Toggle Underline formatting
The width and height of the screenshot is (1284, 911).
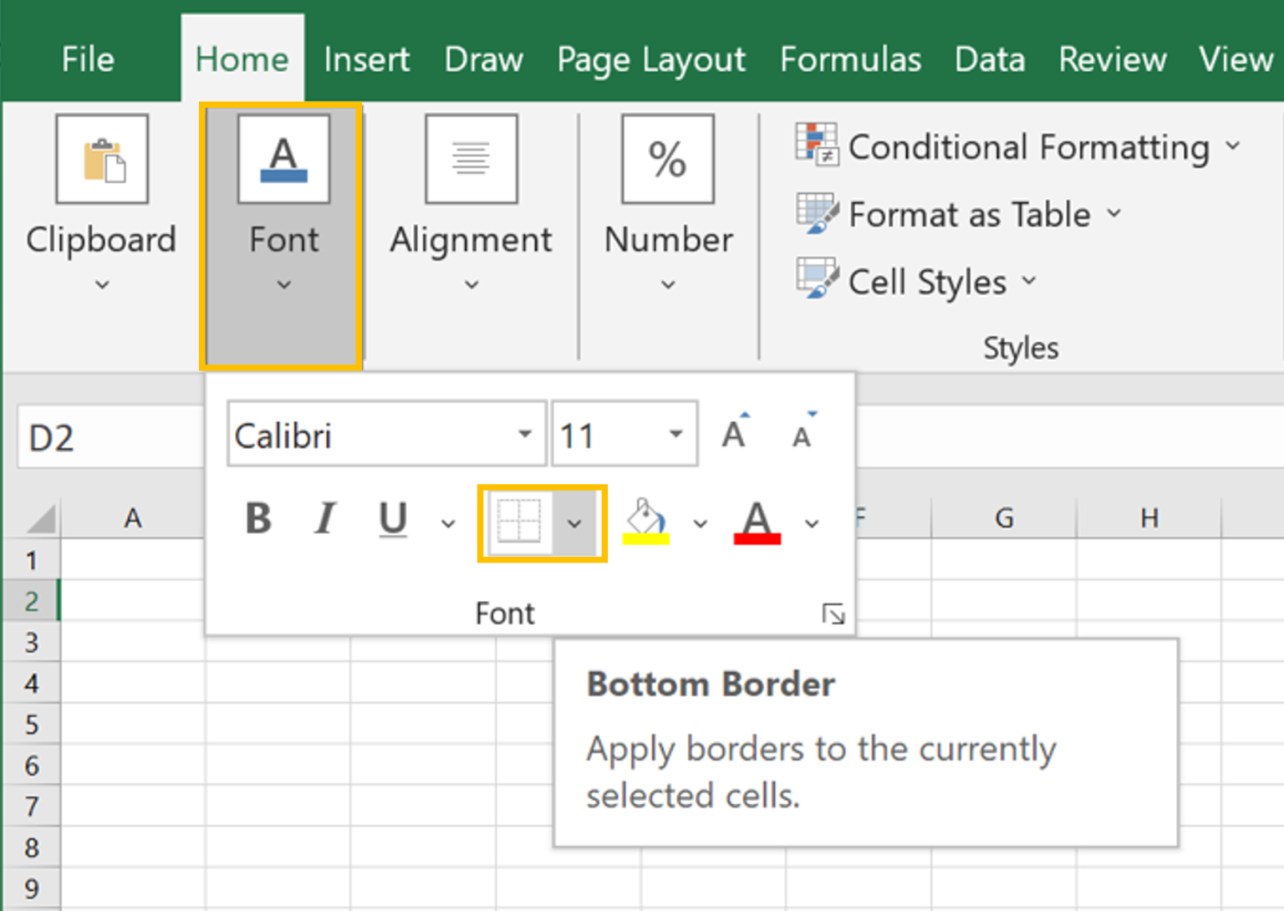[393, 520]
